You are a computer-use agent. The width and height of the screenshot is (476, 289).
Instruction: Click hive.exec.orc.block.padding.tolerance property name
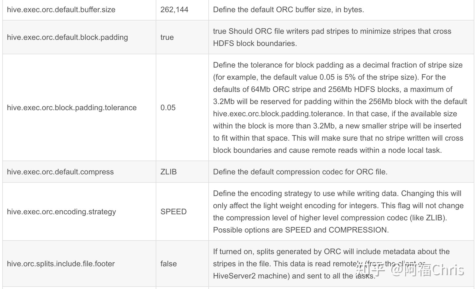tap(72, 108)
